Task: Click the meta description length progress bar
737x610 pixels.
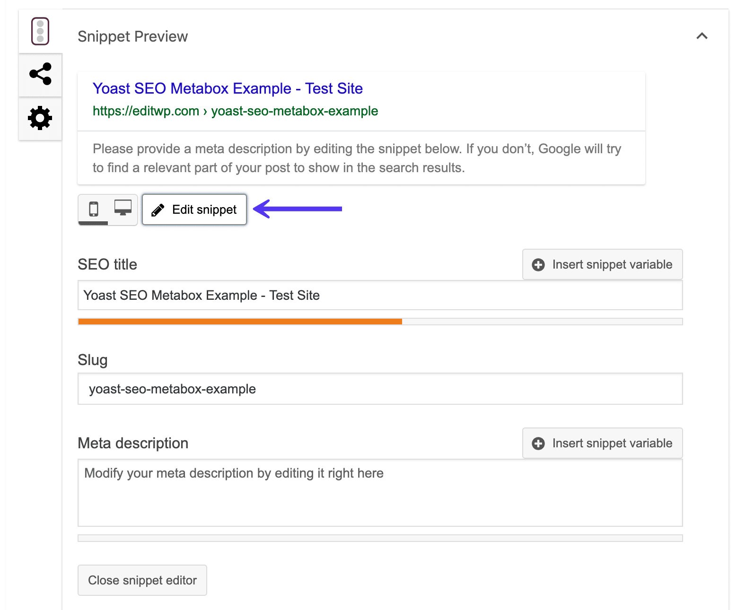Action: pos(380,538)
